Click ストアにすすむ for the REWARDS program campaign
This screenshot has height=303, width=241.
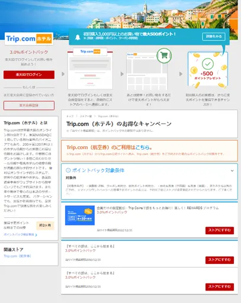[x=220, y=230]
